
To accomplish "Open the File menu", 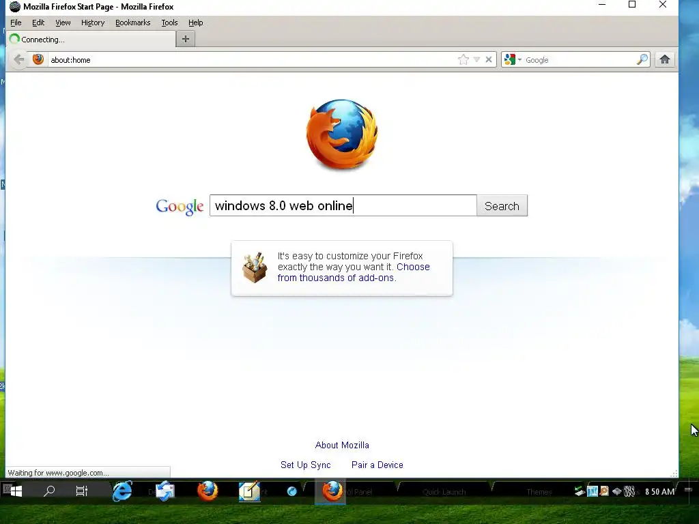I will 16,23.
